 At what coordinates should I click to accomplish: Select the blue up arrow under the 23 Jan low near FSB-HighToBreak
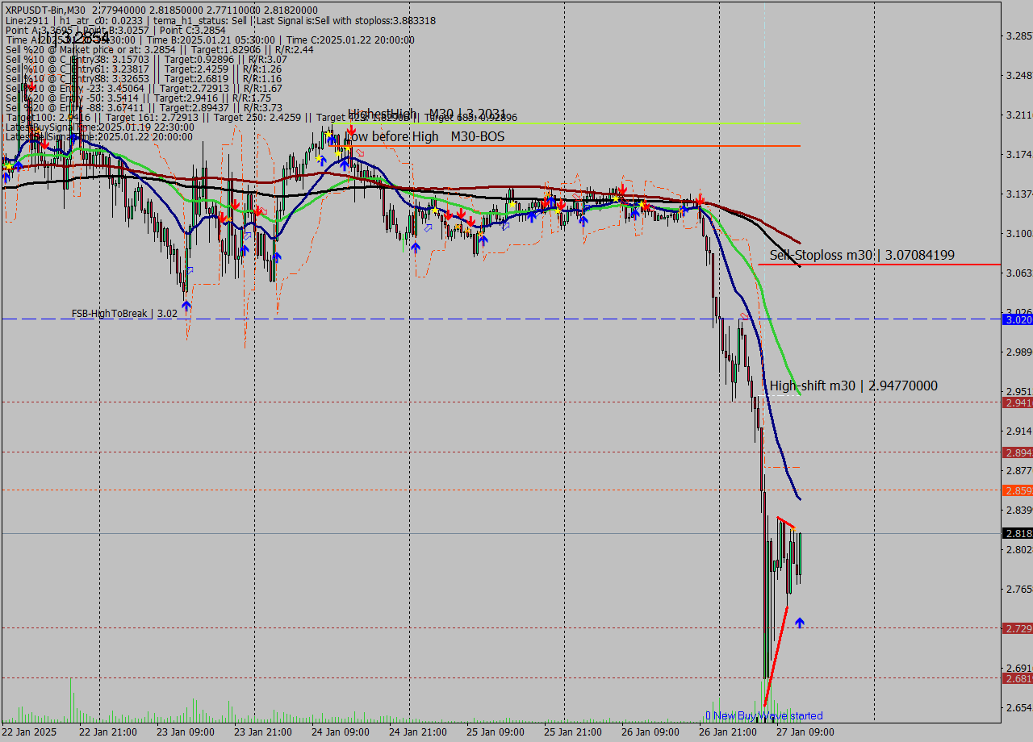(x=186, y=305)
